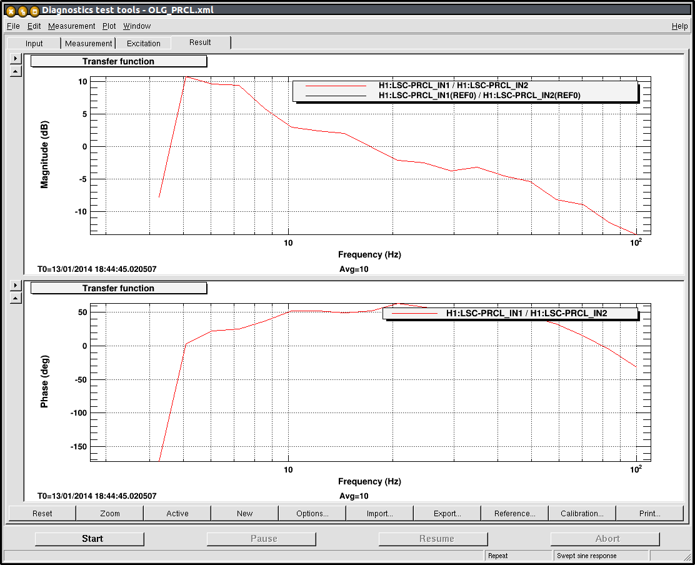Open the Reference dialog
The height and width of the screenshot is (565, 695).
coord(514,513)
